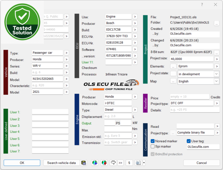
Task: Open dropdown arrow beside document settings icon
Action: point(144,163)
